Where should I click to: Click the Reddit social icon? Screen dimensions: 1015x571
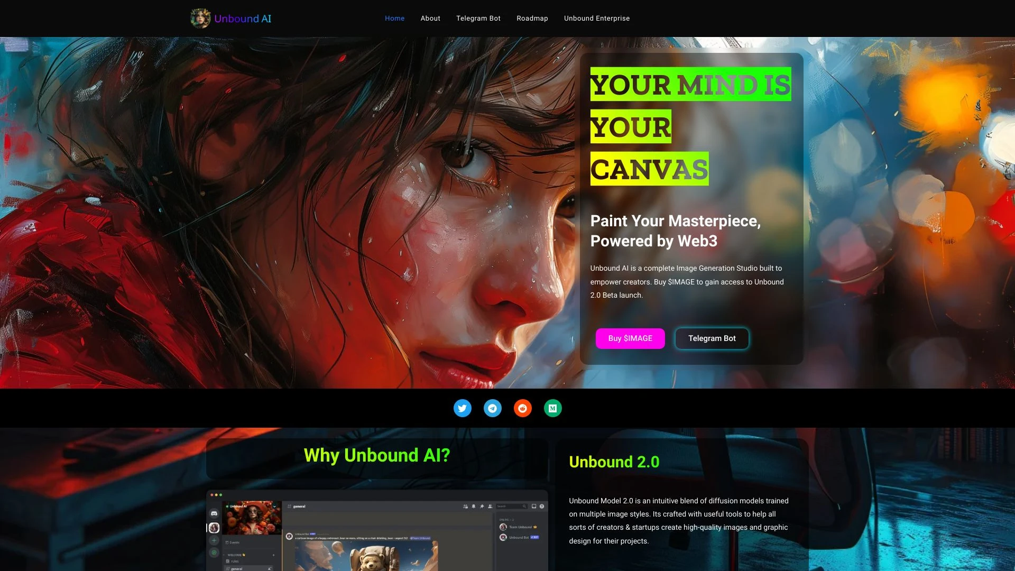click(x=522, y=408)
